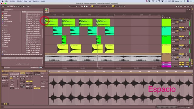The height and width of the screenshot is (109, 194).
Task: Toggle the Linked envelope button
Action: pyautogui.click(x=37, y=88)
